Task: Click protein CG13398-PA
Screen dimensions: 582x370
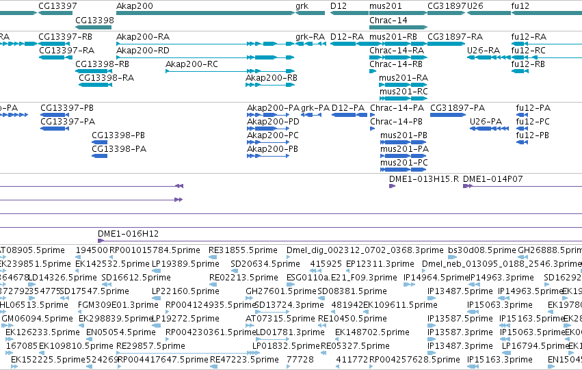Action: (x=119, y=149)
